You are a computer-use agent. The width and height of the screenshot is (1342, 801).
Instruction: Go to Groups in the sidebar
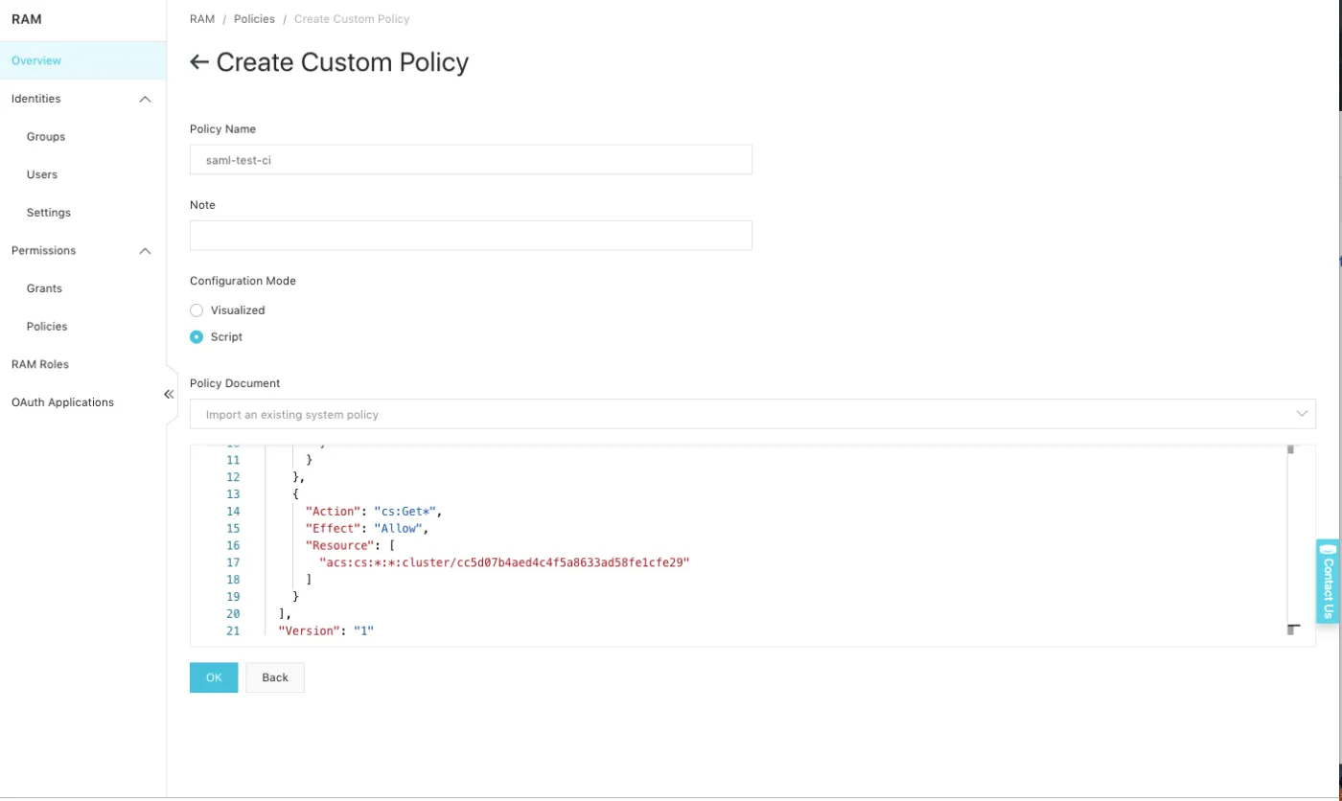coord(46,137)
